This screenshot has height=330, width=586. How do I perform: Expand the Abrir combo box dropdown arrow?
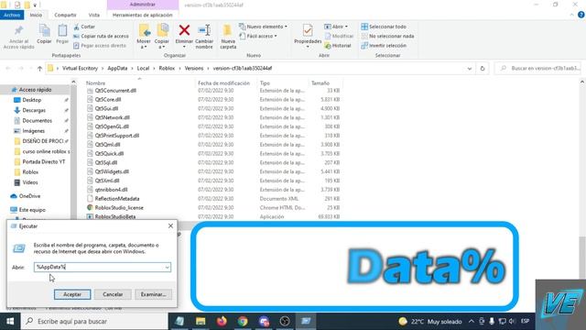pos(167,267)
